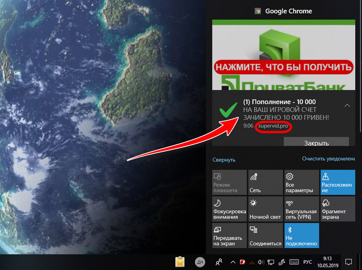Click Очистить уведомления link
The width and height of the screenshot is (362, 270).
click(328, 159)
